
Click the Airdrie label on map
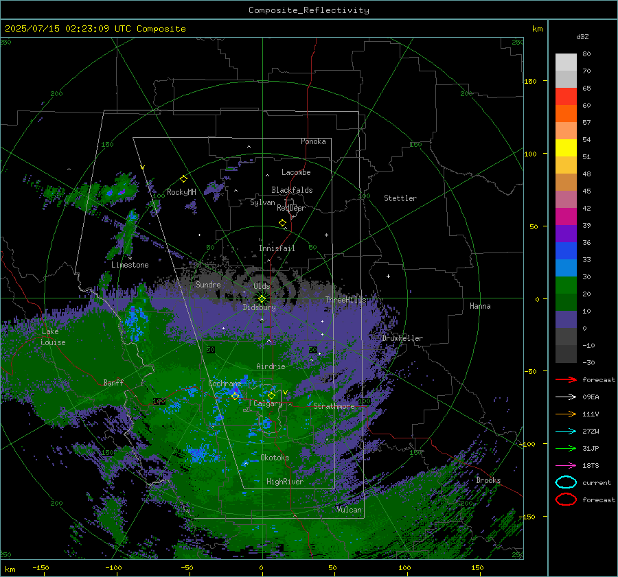click(271, 366)
